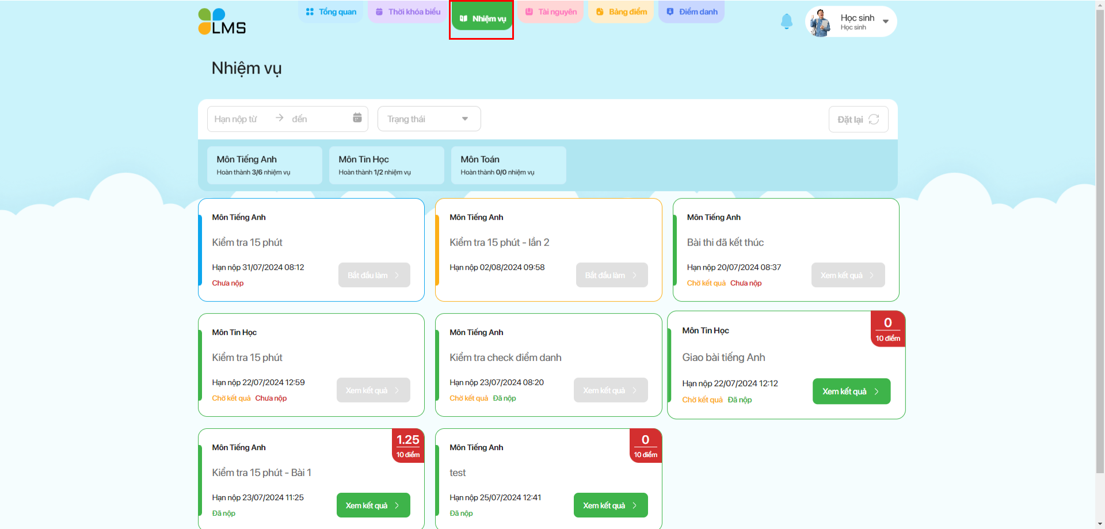Switch to Thời khóa biểu tab
The height and width of the screenshot is (529, 1105).
click(408, 12)
